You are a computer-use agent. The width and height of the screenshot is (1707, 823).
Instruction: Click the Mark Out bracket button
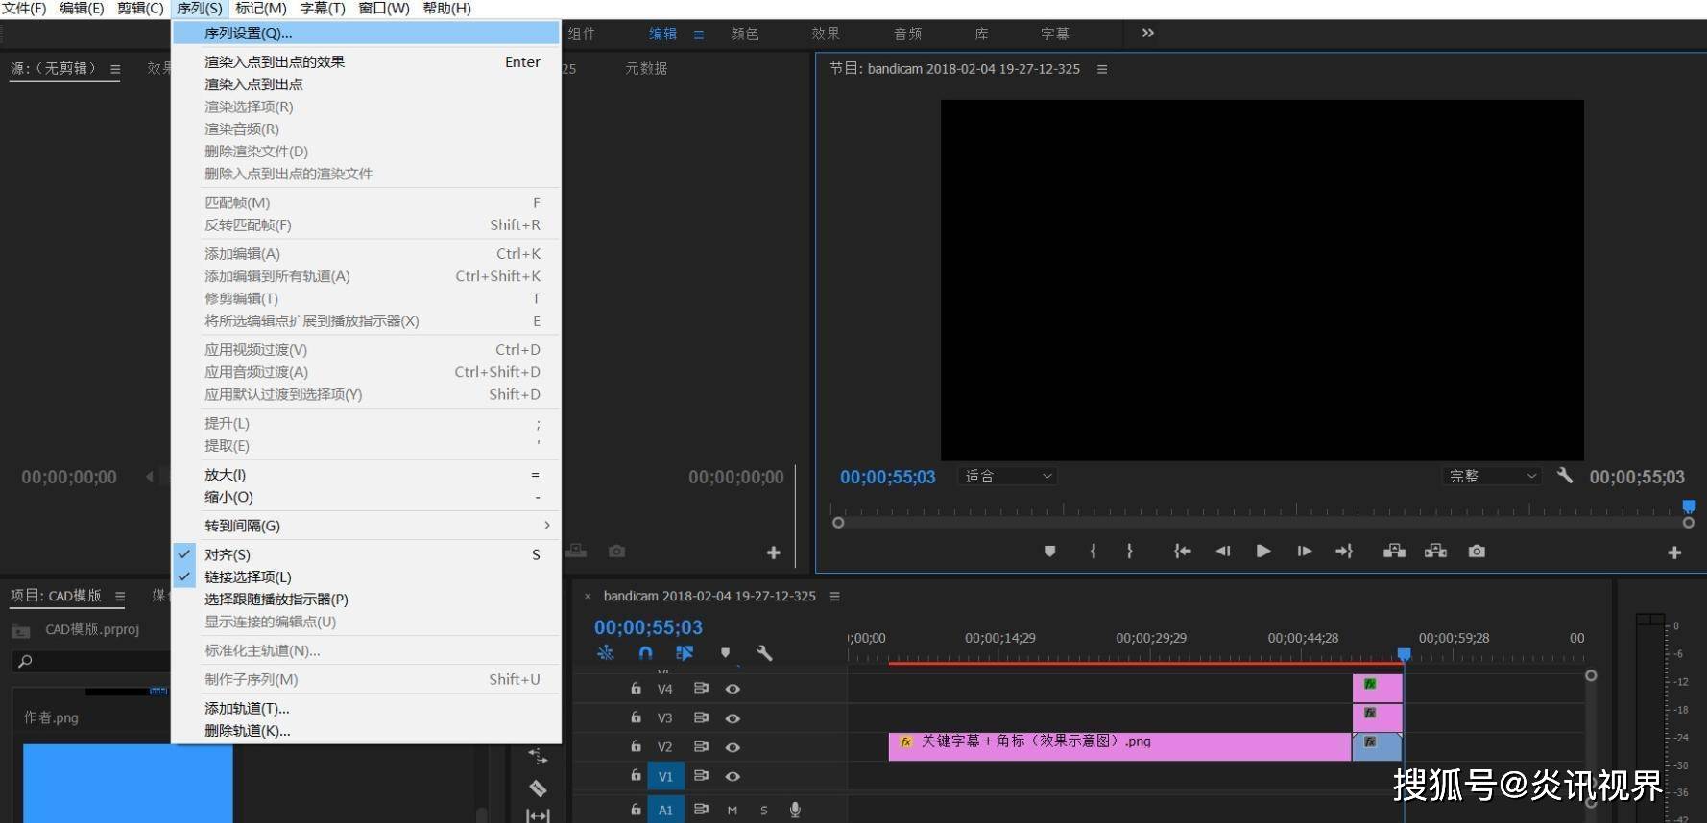(1129, 552)
